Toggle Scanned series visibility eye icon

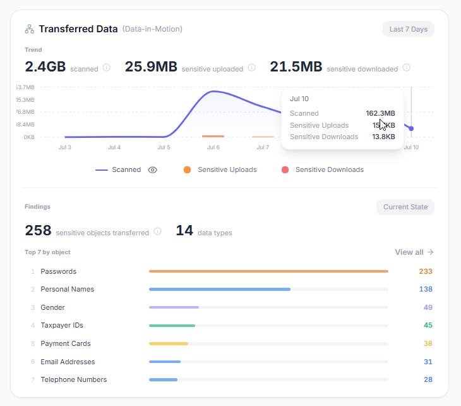coord(153,170)
